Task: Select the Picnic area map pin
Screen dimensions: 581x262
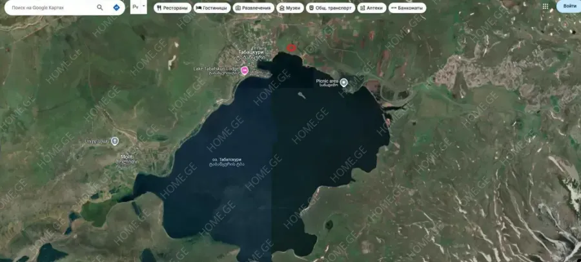Action: 344,82
